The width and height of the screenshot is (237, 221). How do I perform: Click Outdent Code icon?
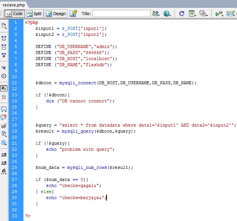4,163
